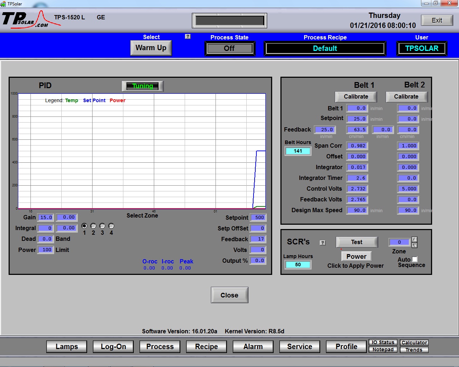Screen dimensions: 459x367
Task: Open the Trends view
Action: 414,350
